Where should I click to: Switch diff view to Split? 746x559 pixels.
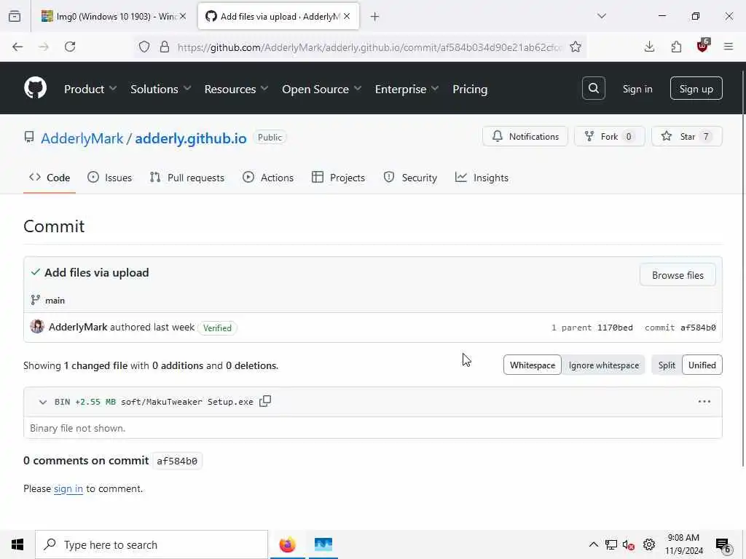667,365
